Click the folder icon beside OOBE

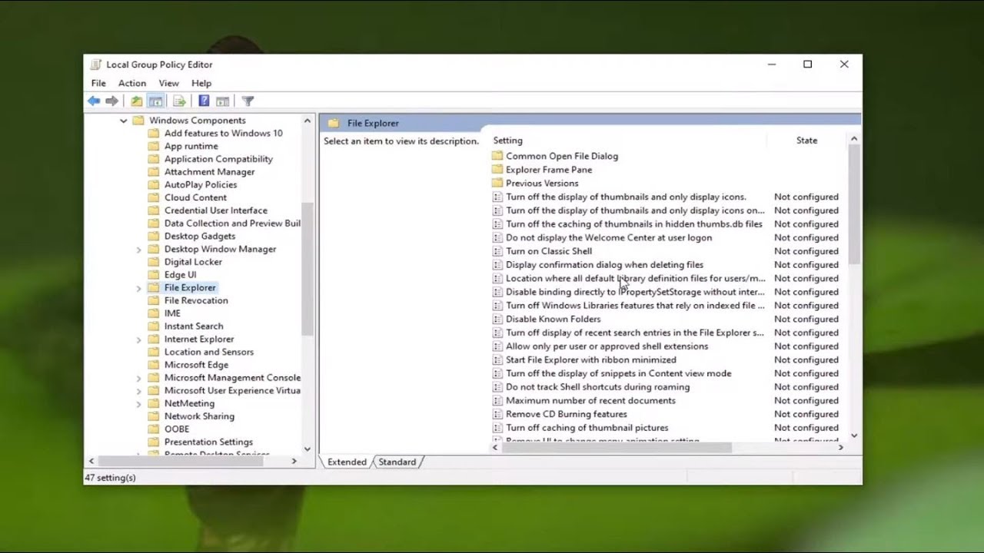click(153, 429)
